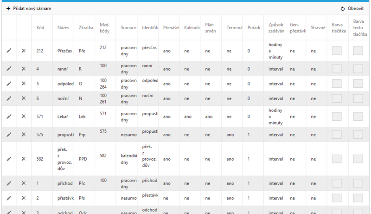
Task: Click Barva textu tlačítka swatch in ranní row
Action: tap(358, 69)
